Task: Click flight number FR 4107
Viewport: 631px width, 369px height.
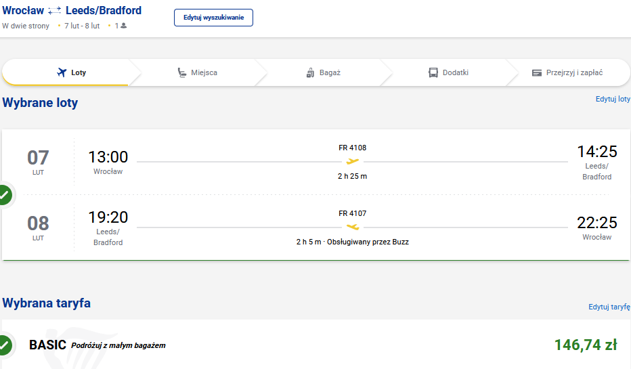Action: (353, 213)
